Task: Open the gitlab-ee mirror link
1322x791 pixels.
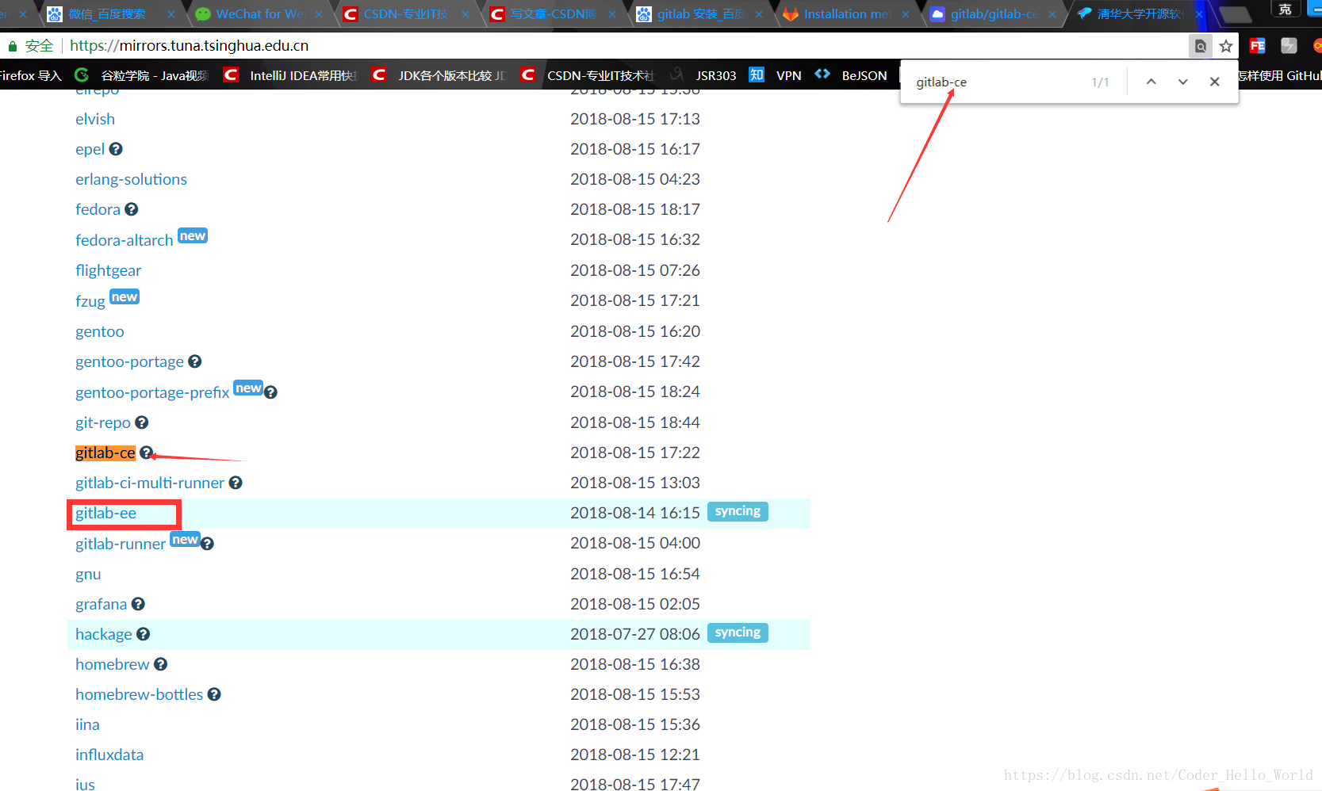Action: pos(105,513)
